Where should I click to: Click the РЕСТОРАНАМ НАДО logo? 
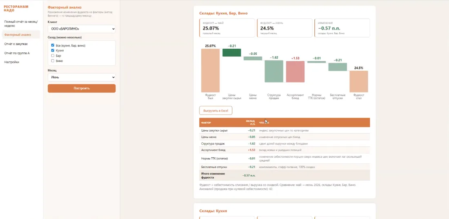pyautogui.click(x=16, y=8)
